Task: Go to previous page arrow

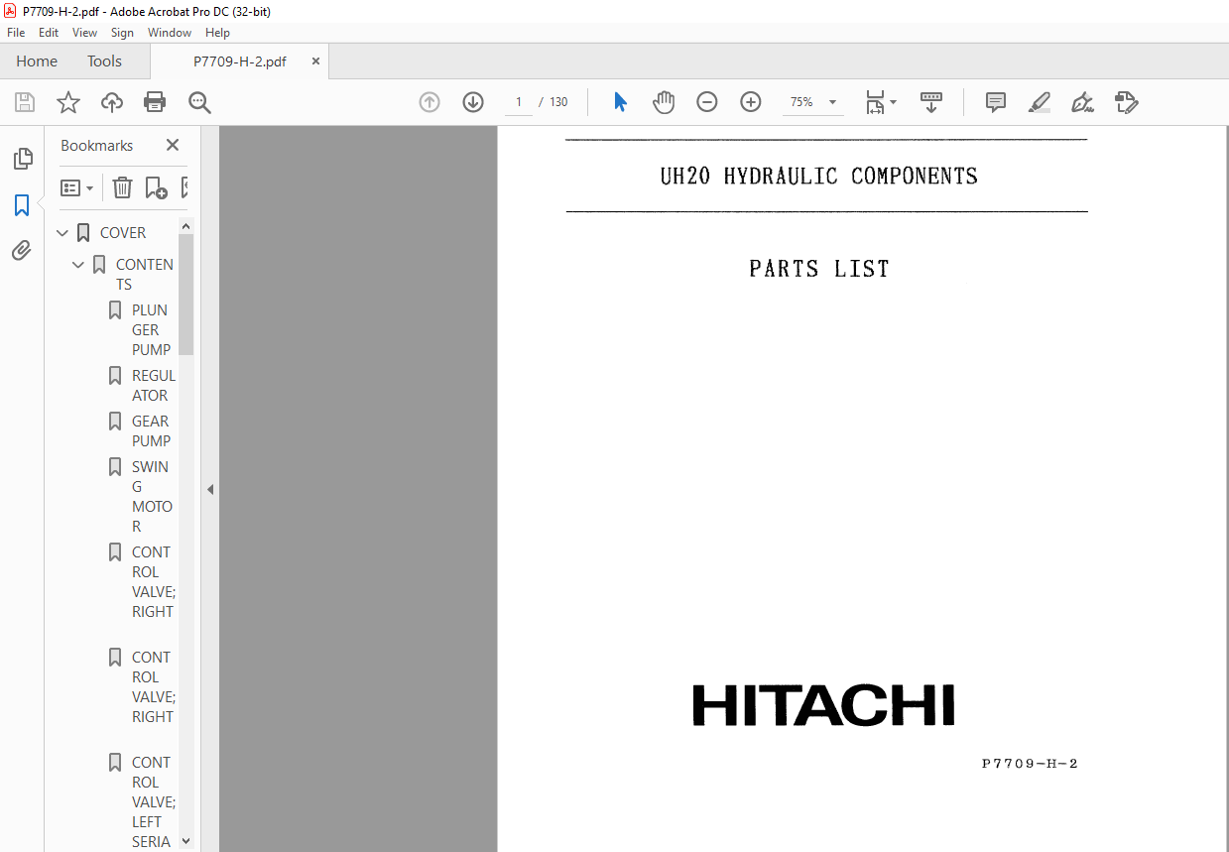Action: (x=430, y=102)
